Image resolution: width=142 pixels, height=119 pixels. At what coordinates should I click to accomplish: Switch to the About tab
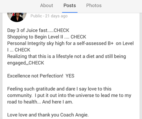46,5
